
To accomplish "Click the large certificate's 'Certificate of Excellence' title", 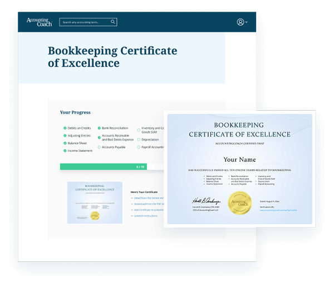I will (x=239, y=134).
